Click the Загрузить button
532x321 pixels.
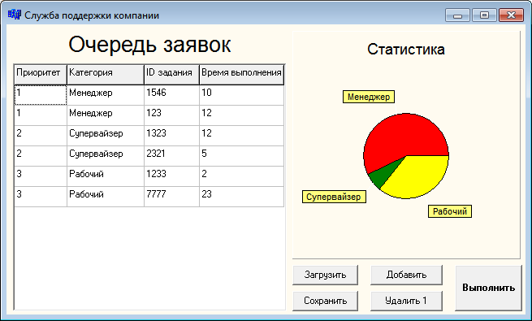click(x=325, y=275)
